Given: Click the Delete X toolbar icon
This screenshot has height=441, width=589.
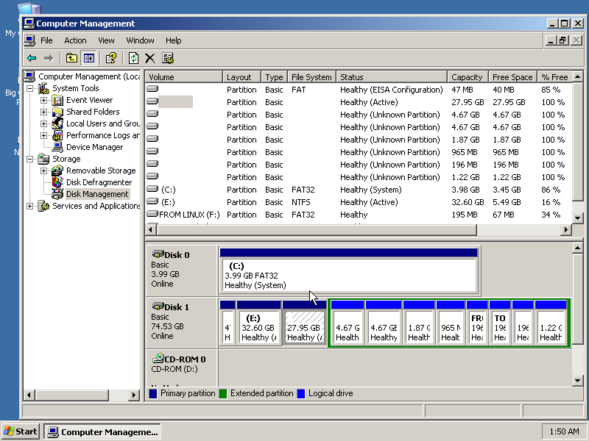Looking at the screenshot, I should [x=150, y=58].
